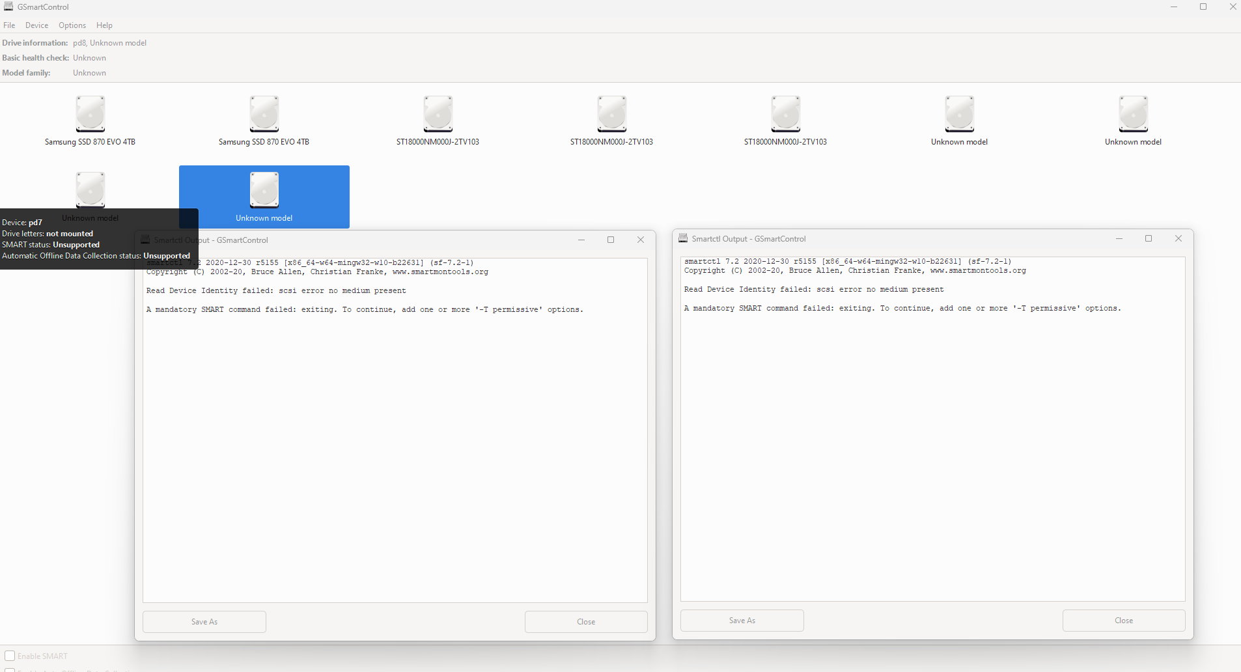Image resolution: width=1241 pixels, height=672 pixels.
Task: Click 'A mandatory SMART command failed' line in right window
Action: coord(902,309)
